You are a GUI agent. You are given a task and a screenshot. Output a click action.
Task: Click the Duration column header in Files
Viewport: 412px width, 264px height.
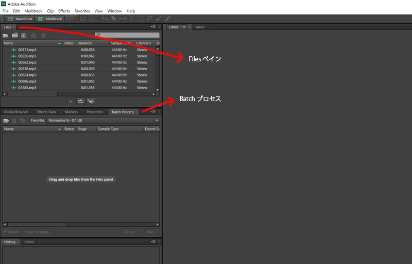[92, 43]
